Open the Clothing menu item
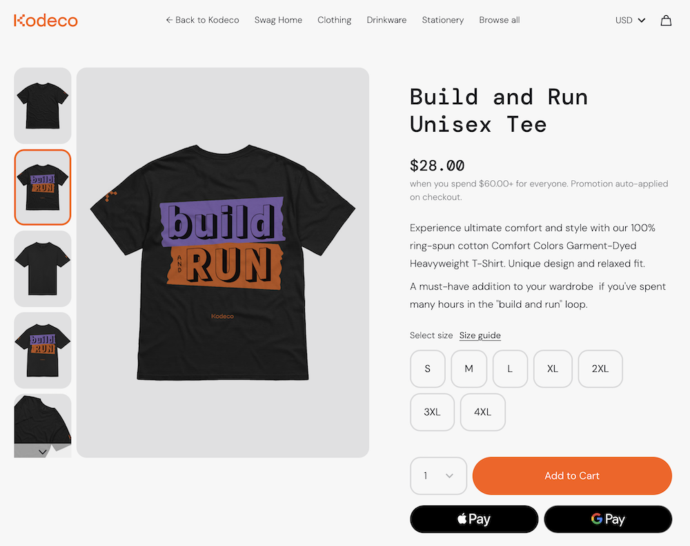The width and height of the screenshot is (690, 546). click(335, 20)
